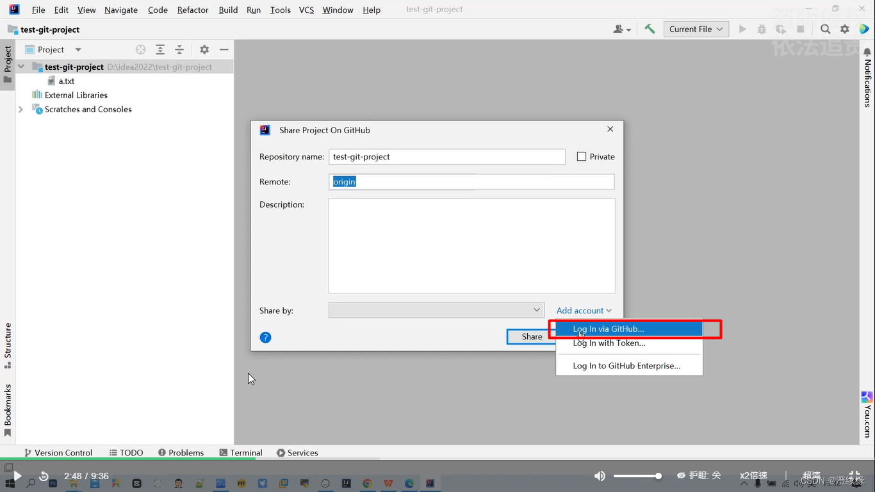Open the Share by account dropdown
The width and height of the screenshot is (875, 492).
436,310
